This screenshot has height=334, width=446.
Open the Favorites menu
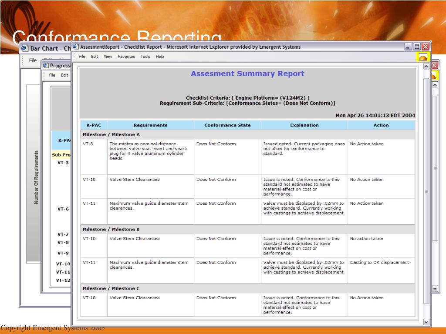pyautogui.click(x=126, y=57)
